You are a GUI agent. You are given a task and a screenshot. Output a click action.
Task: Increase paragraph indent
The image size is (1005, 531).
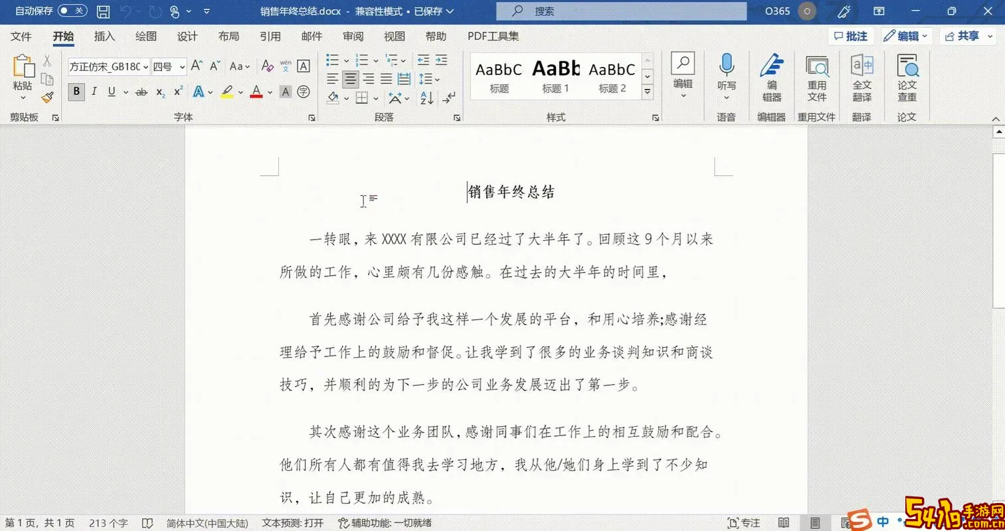pyautogui.click(x=441, y=60)
